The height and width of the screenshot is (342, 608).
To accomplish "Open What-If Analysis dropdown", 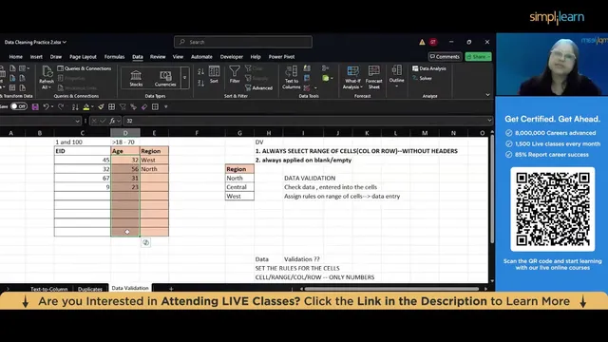I will [x=352, y=77].
